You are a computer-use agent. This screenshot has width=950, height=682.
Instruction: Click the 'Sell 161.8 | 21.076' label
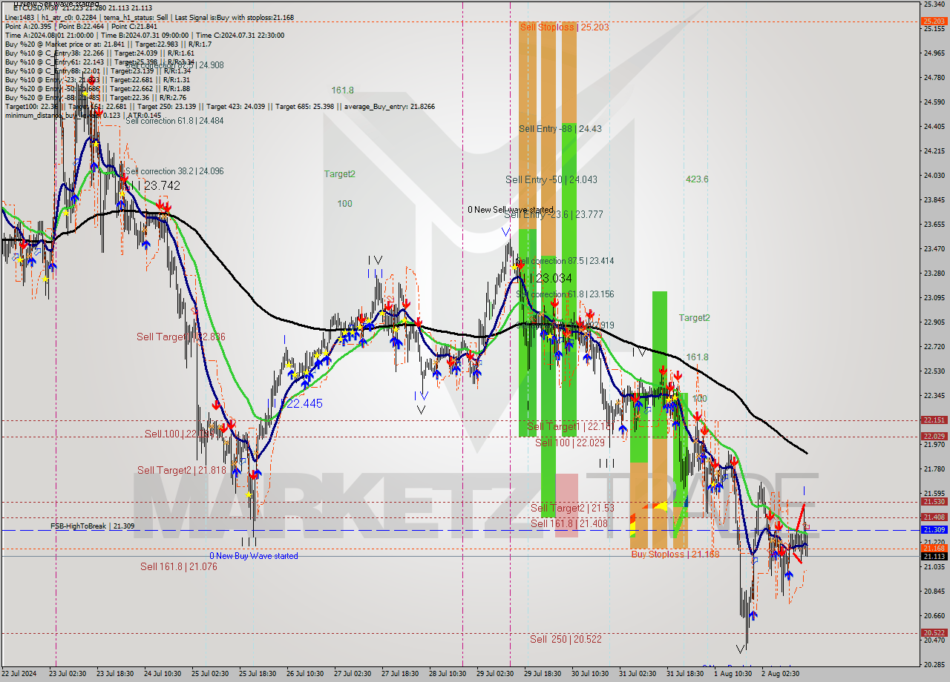(x=179, y=566)
